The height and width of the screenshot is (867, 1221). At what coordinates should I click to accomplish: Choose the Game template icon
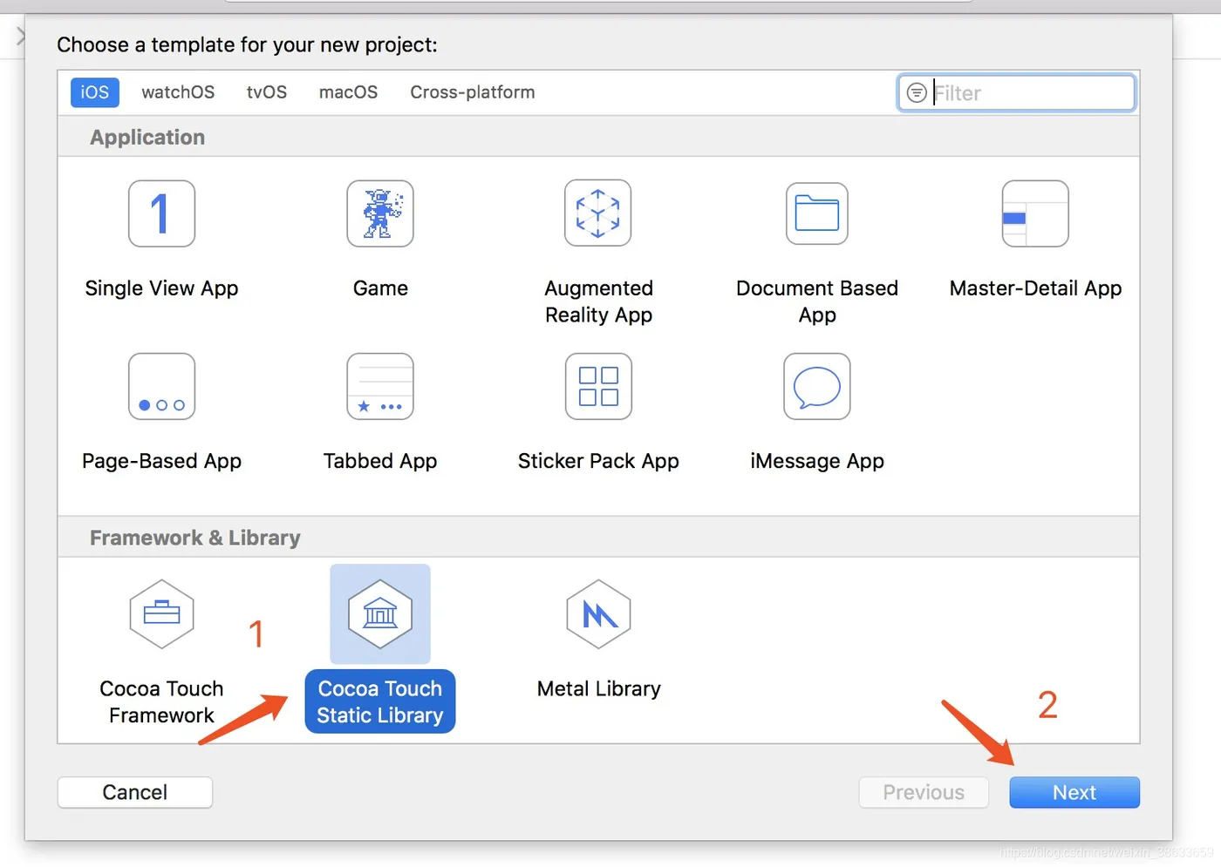click(x=380, y=213)
